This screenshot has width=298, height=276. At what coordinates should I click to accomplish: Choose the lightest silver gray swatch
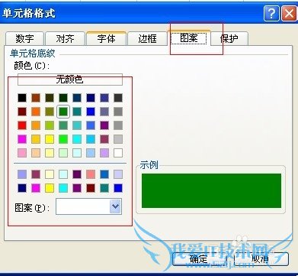click(118, 139)
